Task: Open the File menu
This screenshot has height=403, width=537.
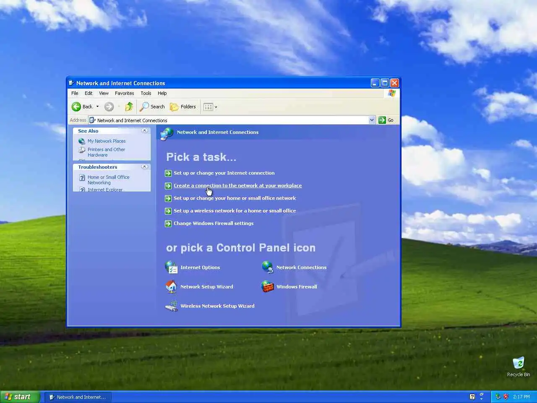Action: click(75, 93)
